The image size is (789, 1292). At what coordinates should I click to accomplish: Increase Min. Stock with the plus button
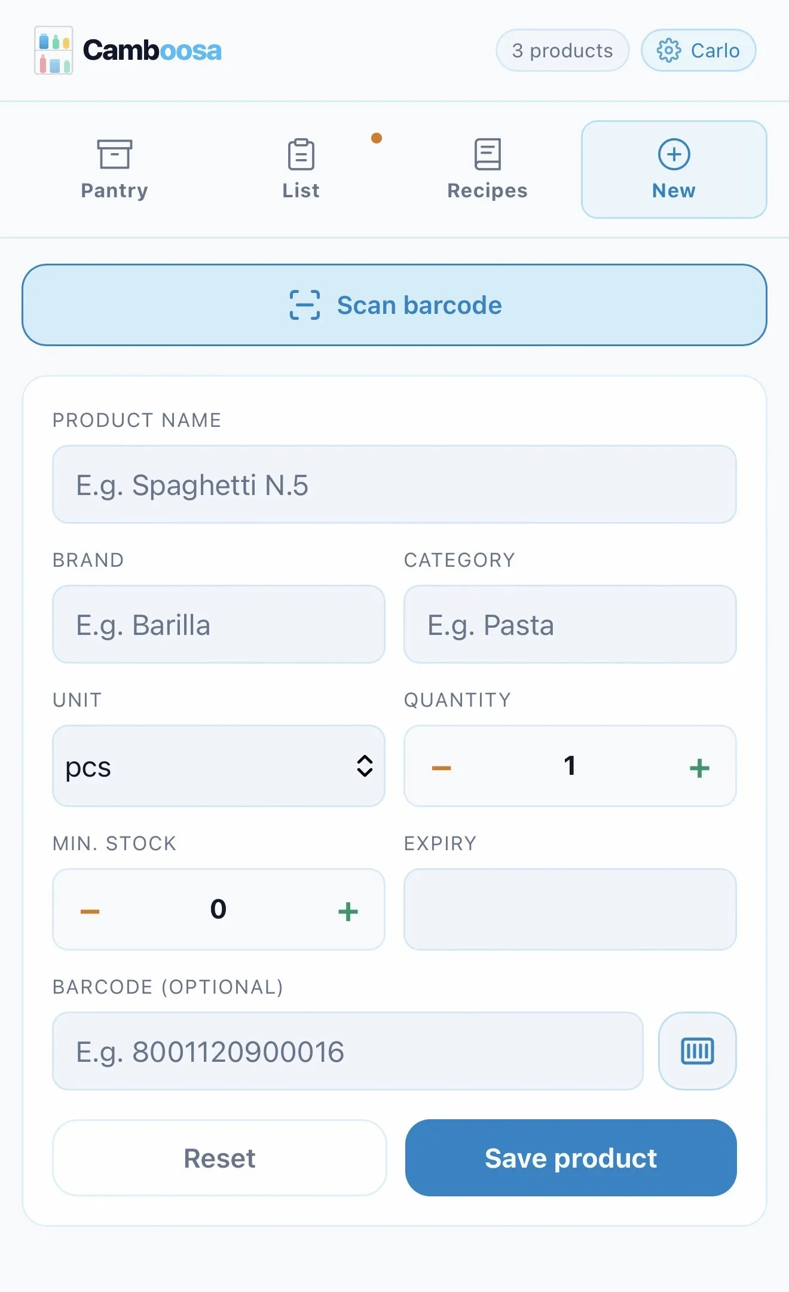point(347,910)
